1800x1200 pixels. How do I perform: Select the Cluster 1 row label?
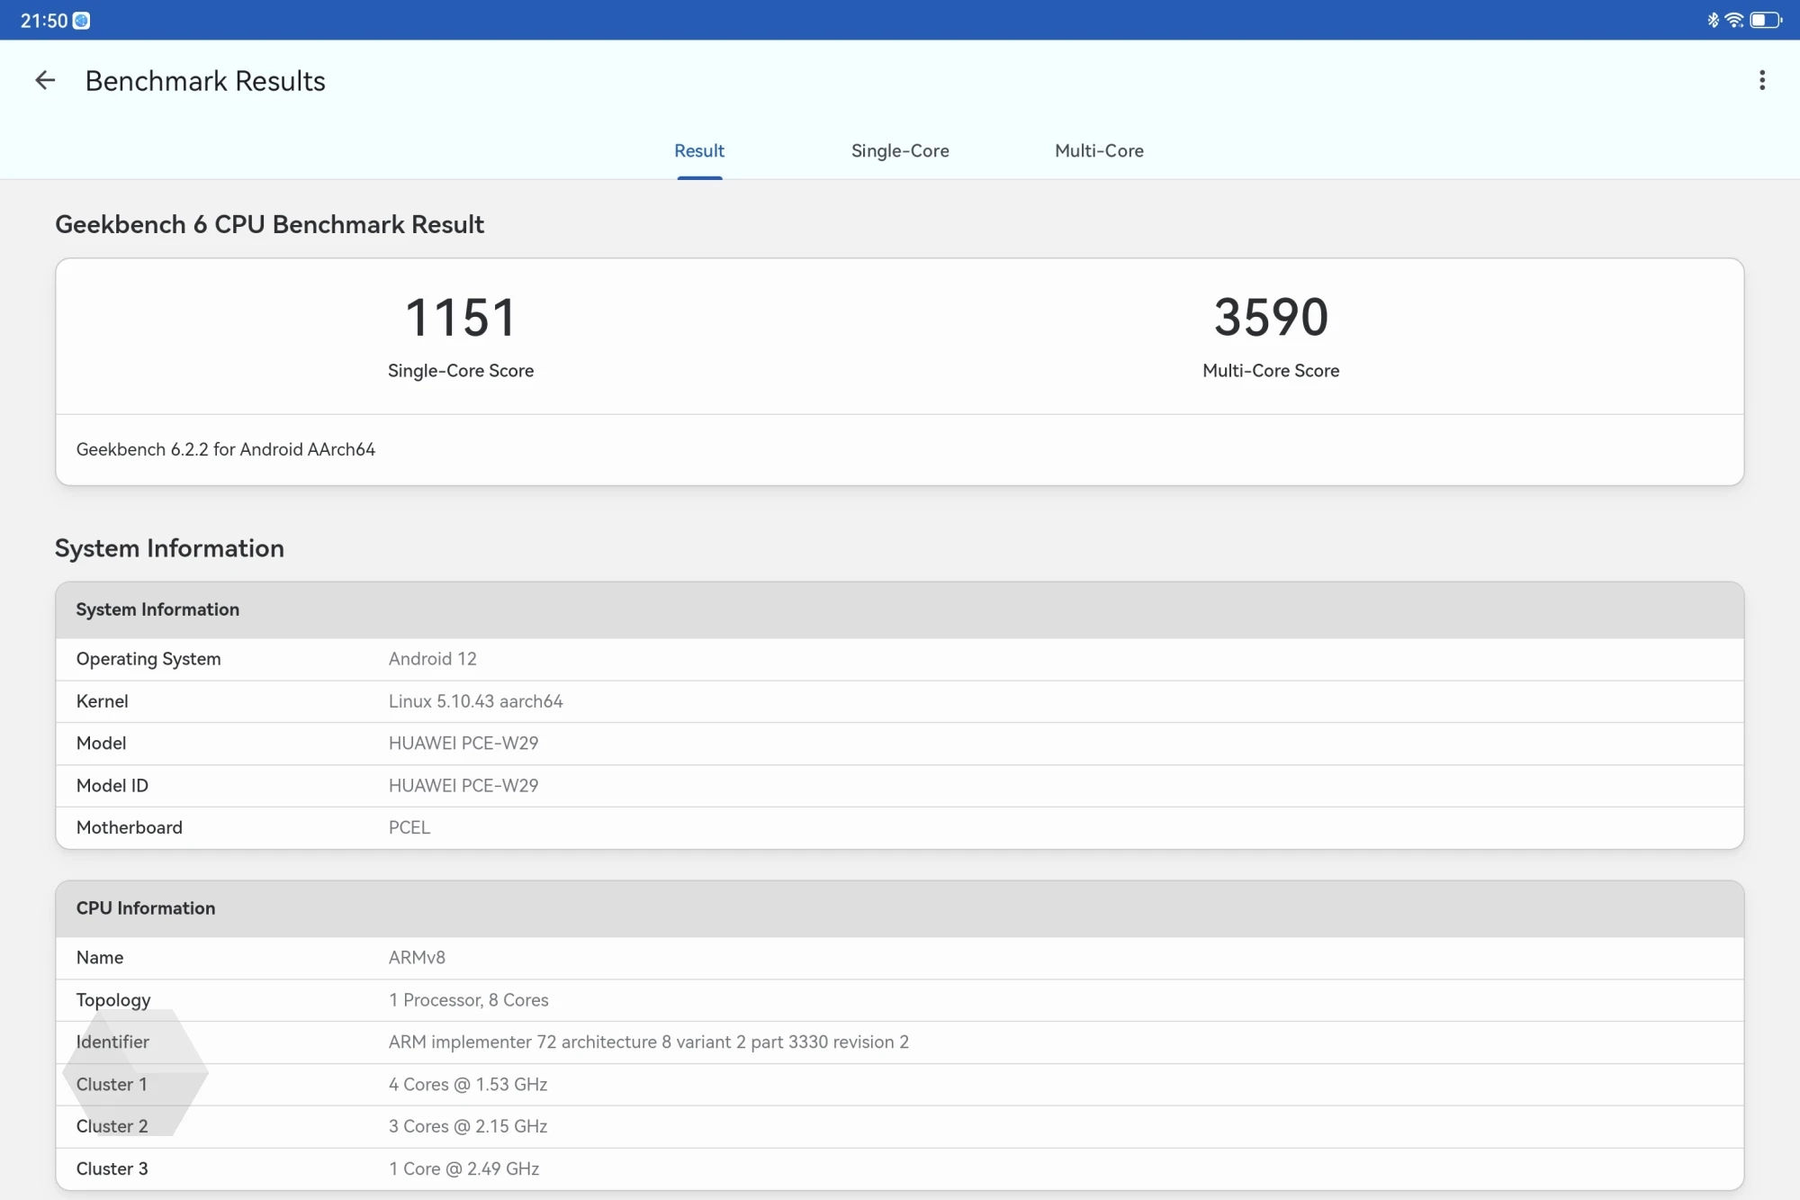point(112,1085)
